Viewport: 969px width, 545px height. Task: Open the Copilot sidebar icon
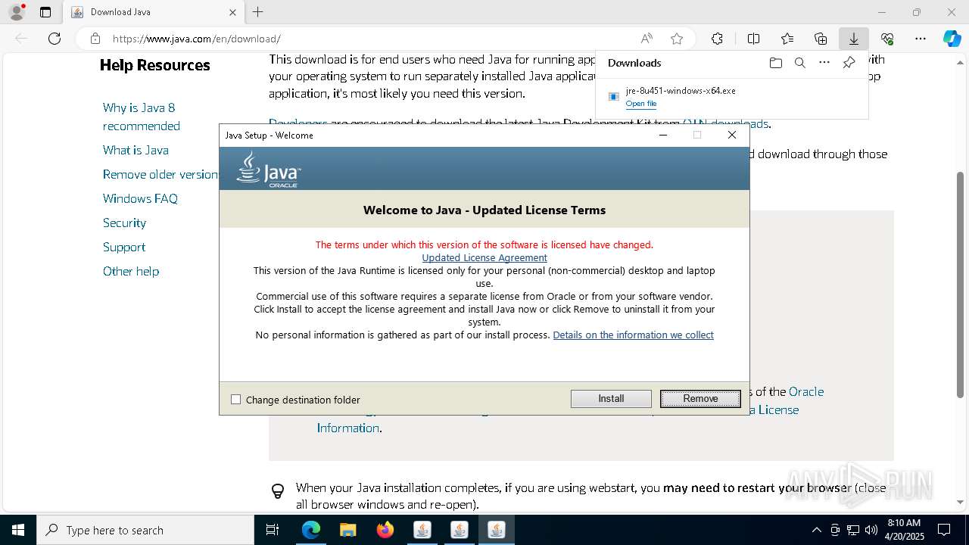[952, 39]
